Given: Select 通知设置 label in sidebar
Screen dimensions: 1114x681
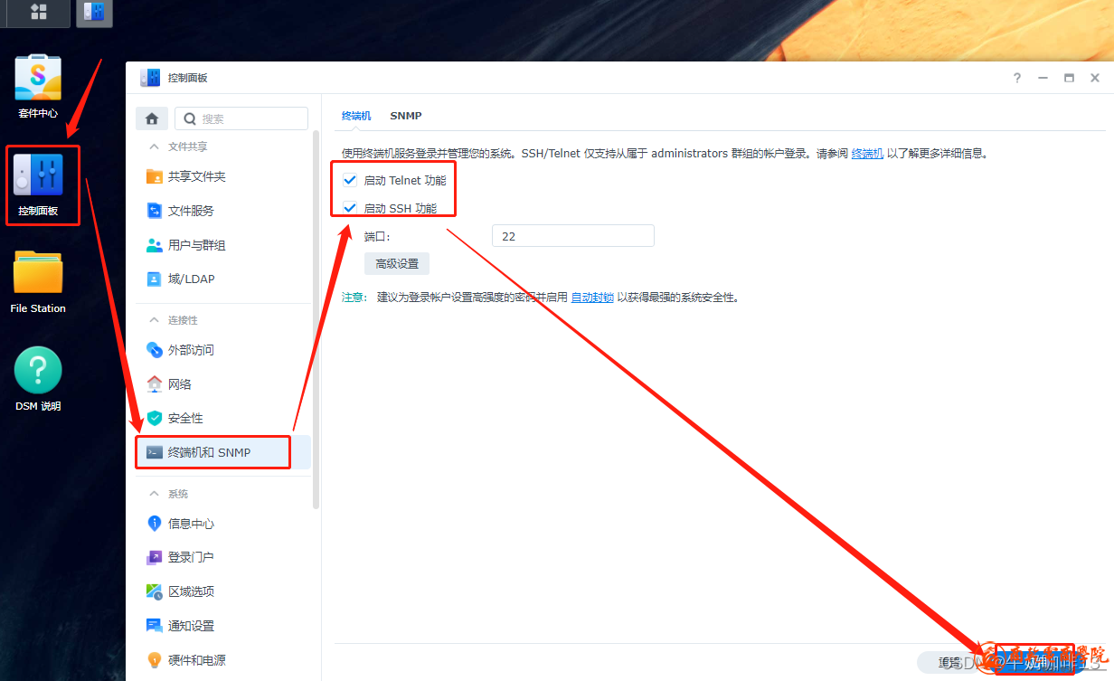Looking at the screenshot, I should click(x=191, y=626).
